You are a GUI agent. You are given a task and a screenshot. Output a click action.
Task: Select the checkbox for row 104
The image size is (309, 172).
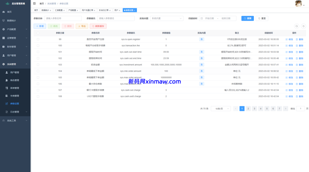coord(38,71)
